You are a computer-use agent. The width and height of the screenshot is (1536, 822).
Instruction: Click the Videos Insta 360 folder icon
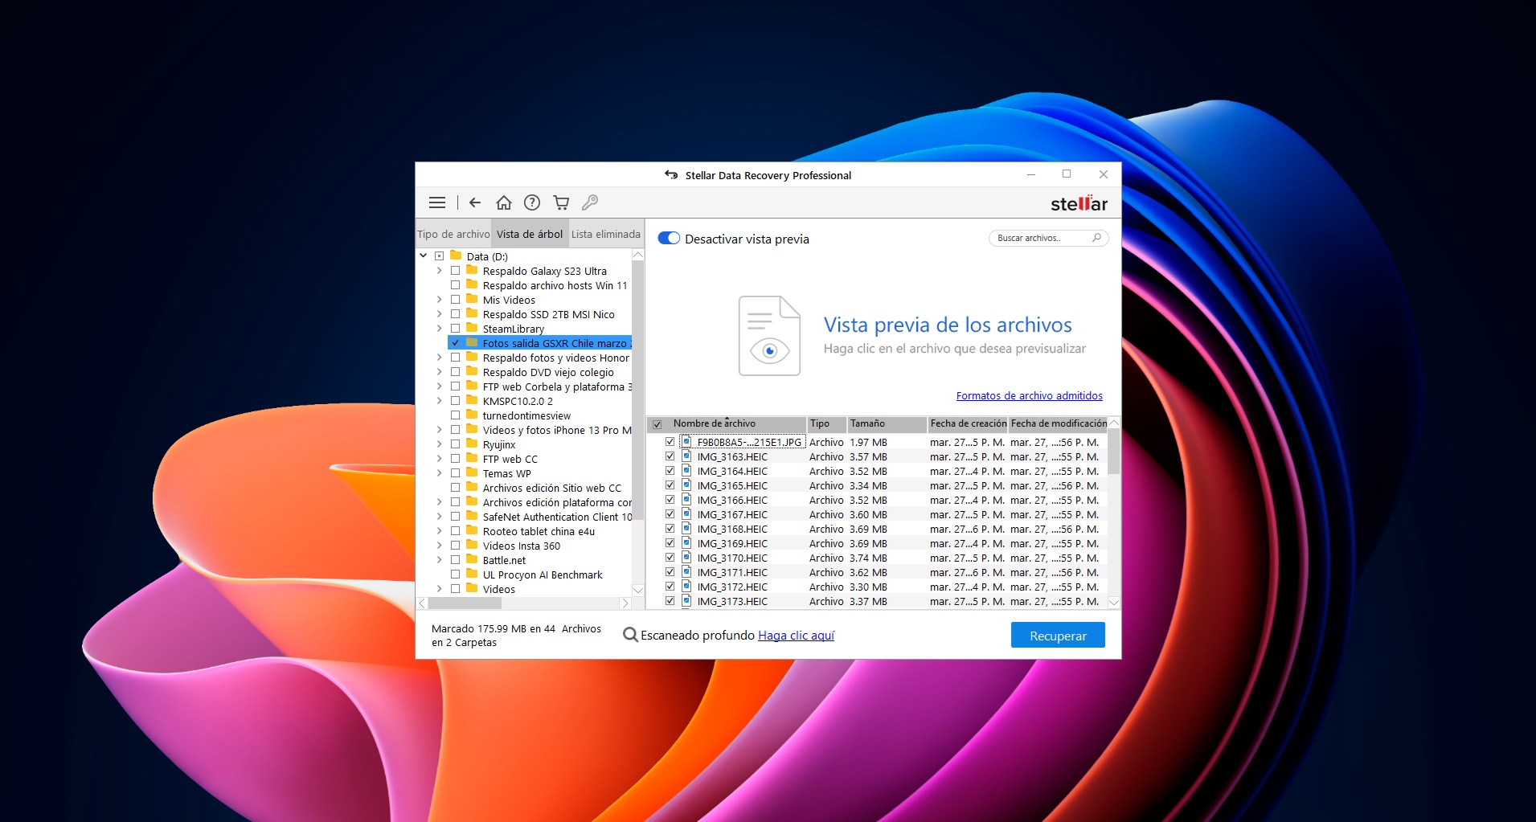pos(472,545)
